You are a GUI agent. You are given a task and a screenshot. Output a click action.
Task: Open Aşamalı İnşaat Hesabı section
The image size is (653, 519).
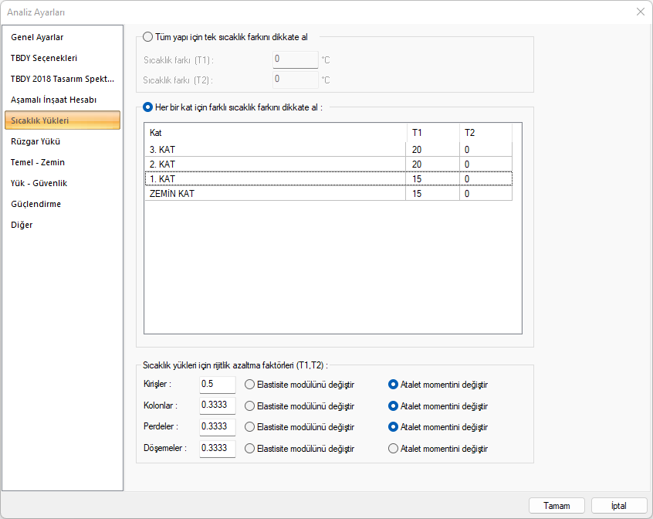pyautogui.click(x=53, y=100)
